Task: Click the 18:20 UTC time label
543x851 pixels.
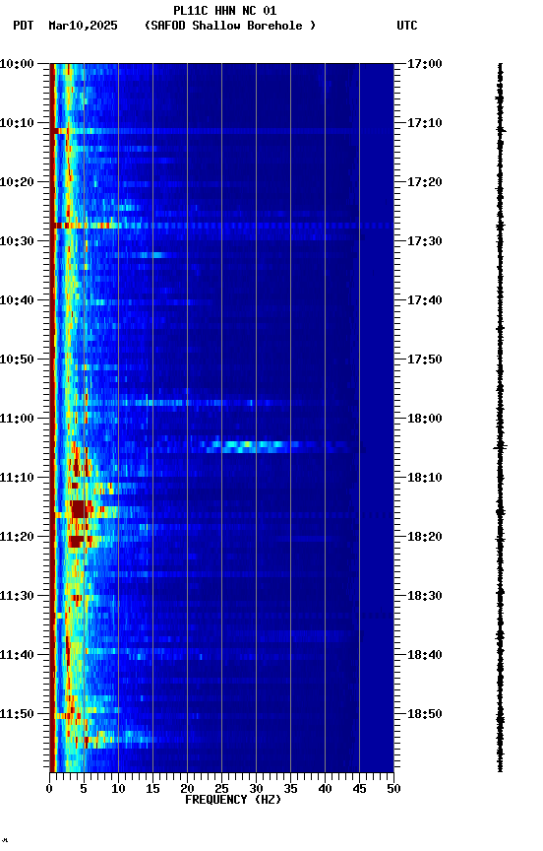Action: [425, 538]
